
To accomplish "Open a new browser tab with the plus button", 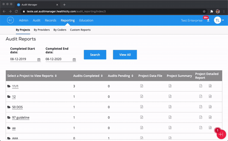I will point(64,5).
